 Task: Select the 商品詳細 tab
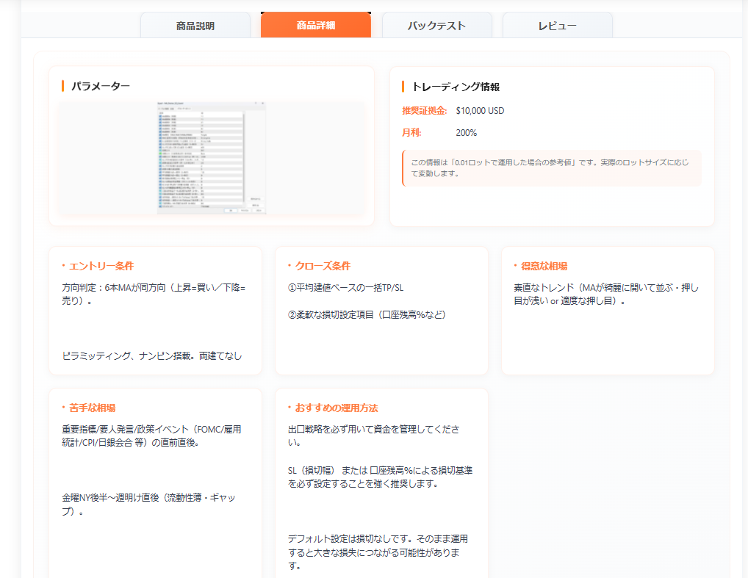(x=316, y=26)
